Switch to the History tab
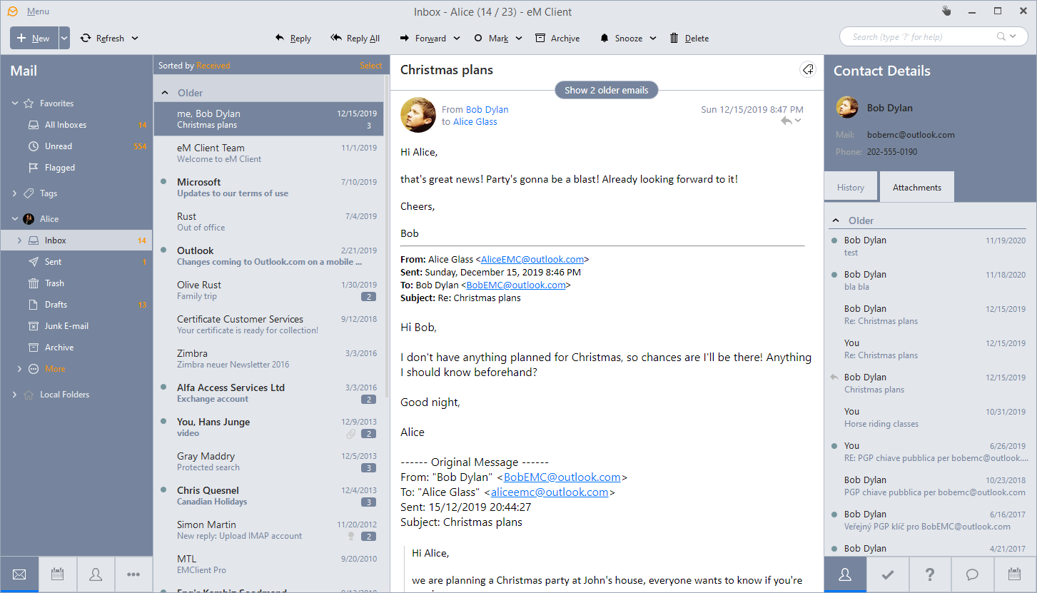The image size is (1037, 593). click(850, 188)
